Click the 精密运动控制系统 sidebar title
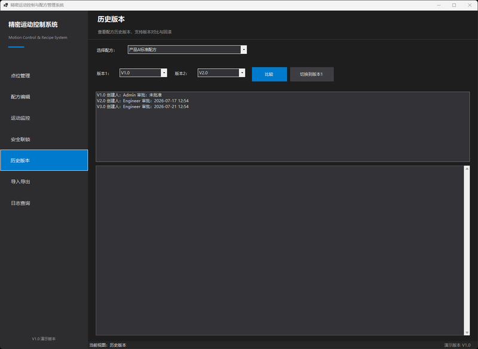This screenshot has height=349, width=478. click(33, 25)
